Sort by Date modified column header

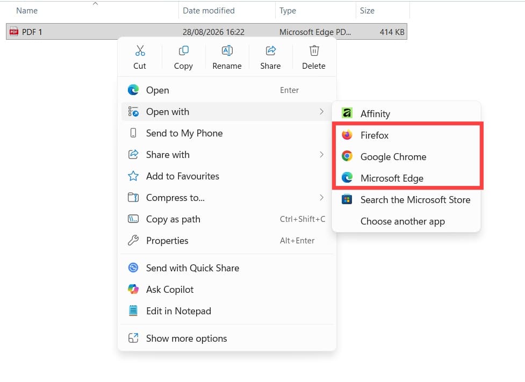pyautogui.click(x=208, y=11)
